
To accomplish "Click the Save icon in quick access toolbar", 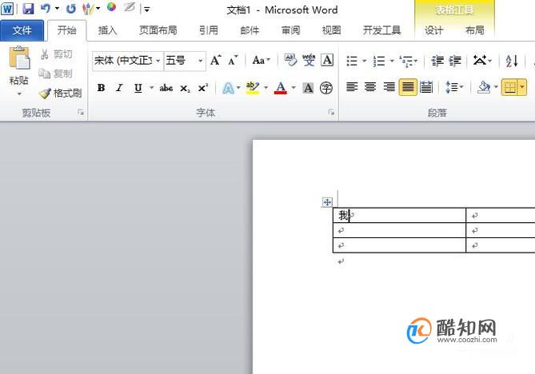I will 28,9.
